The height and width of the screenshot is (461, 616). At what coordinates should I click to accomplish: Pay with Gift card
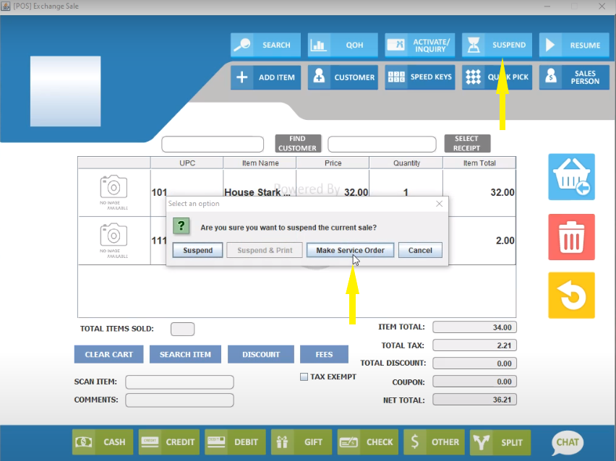coord(301,442)
